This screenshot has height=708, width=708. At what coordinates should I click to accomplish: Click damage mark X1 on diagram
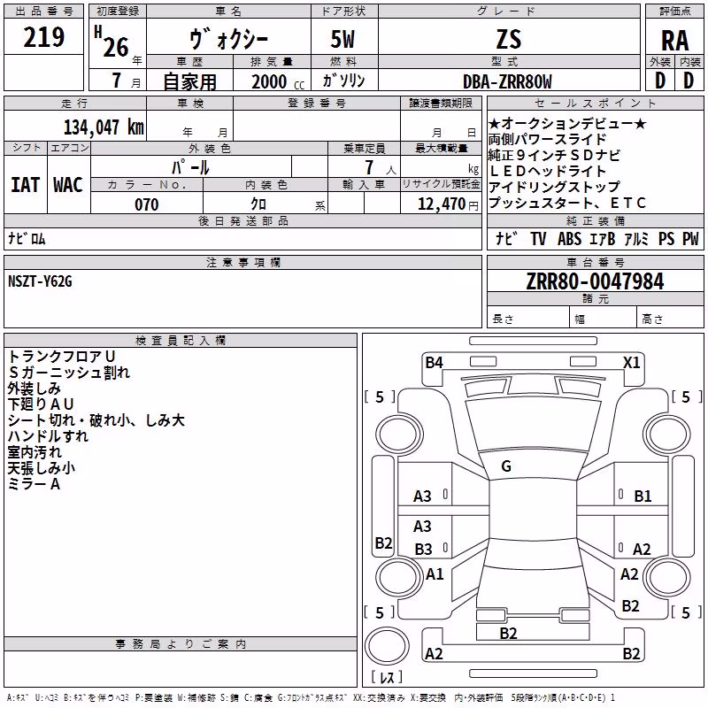click(x=631, y=362)
